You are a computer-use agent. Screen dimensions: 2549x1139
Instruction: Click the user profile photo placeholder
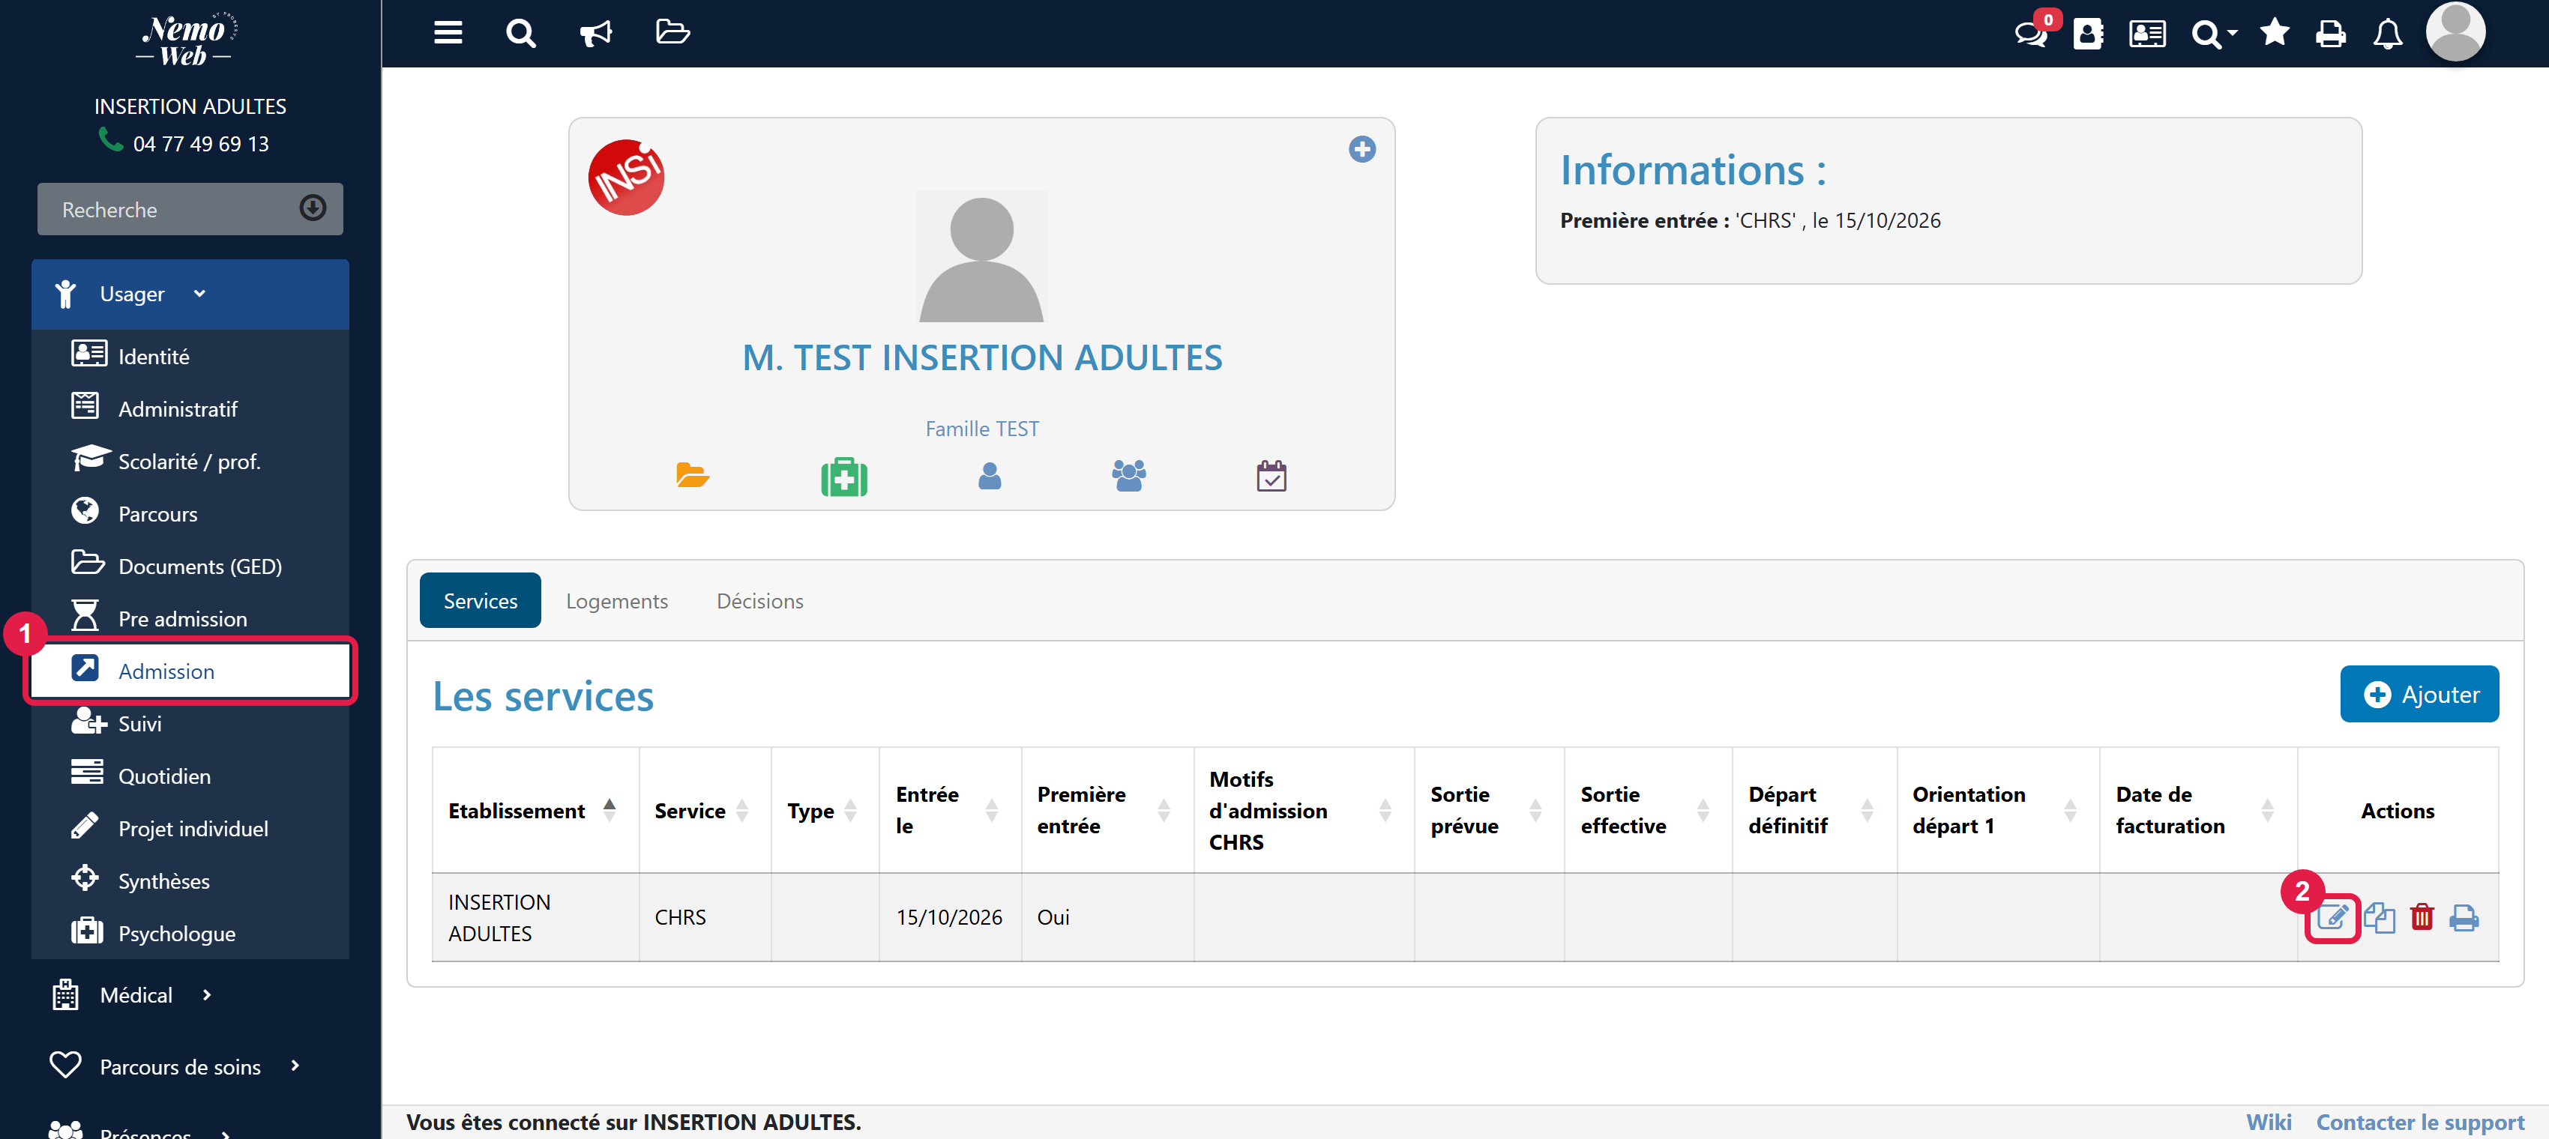click(x=981, y=256)
